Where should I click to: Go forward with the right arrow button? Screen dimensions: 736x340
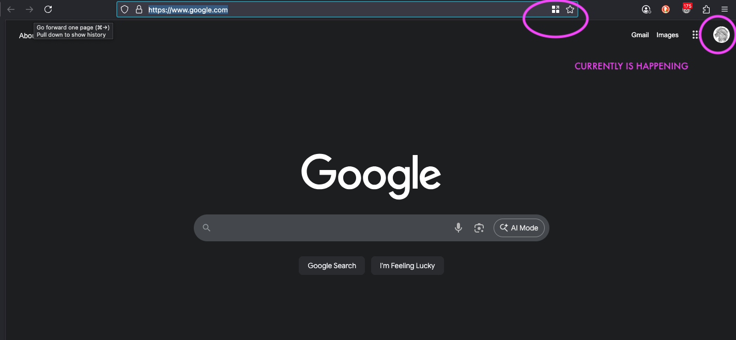pyautogui.click(x=29, y=9)
